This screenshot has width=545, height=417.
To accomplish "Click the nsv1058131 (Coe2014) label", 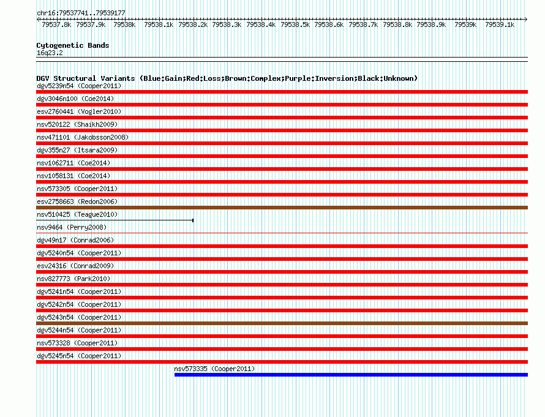I will 73,176.
